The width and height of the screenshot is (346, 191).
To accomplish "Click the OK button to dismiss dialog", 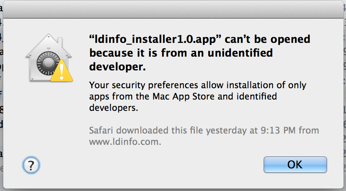I will tap(295, 165).
